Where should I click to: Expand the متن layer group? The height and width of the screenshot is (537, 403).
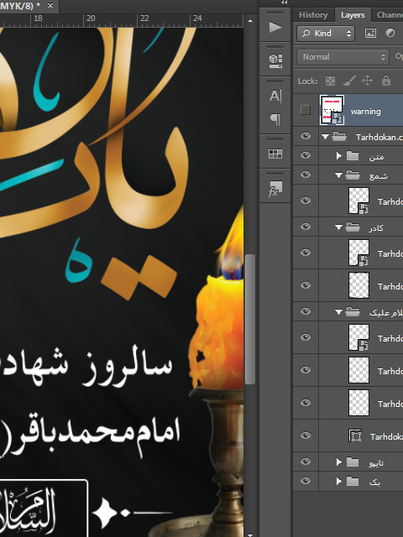coord(338,156)
